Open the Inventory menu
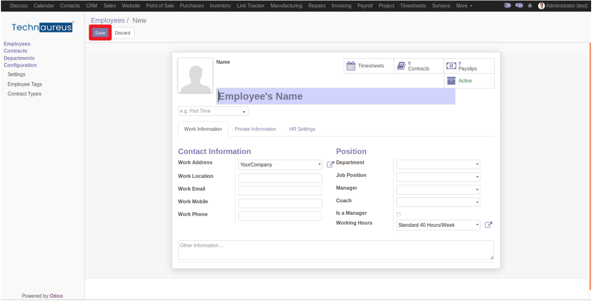The image size is (592, 301). point(220,6)
